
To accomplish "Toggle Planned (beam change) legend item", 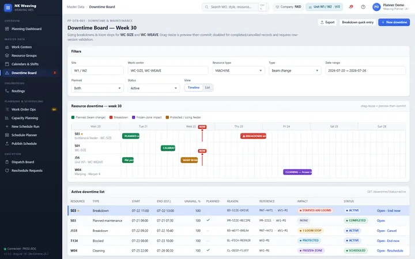I will pyautogui.click(x=88, y=117).
